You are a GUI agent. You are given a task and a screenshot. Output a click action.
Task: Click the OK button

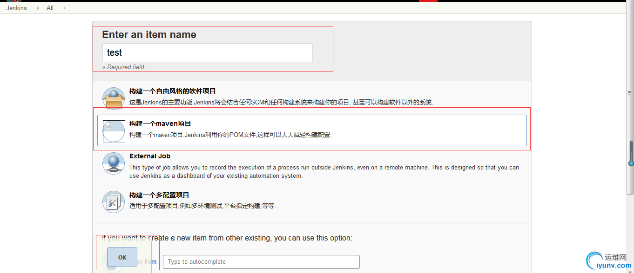click(122, 257)
